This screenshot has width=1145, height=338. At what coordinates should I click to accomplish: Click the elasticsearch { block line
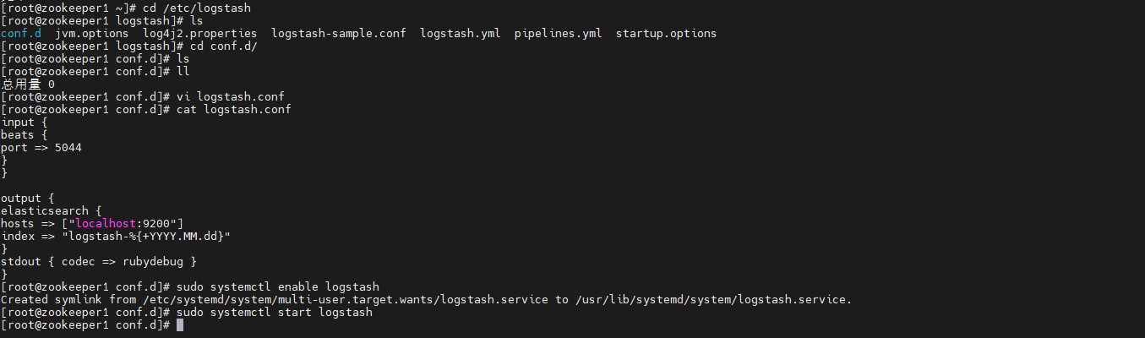(52, 211)
